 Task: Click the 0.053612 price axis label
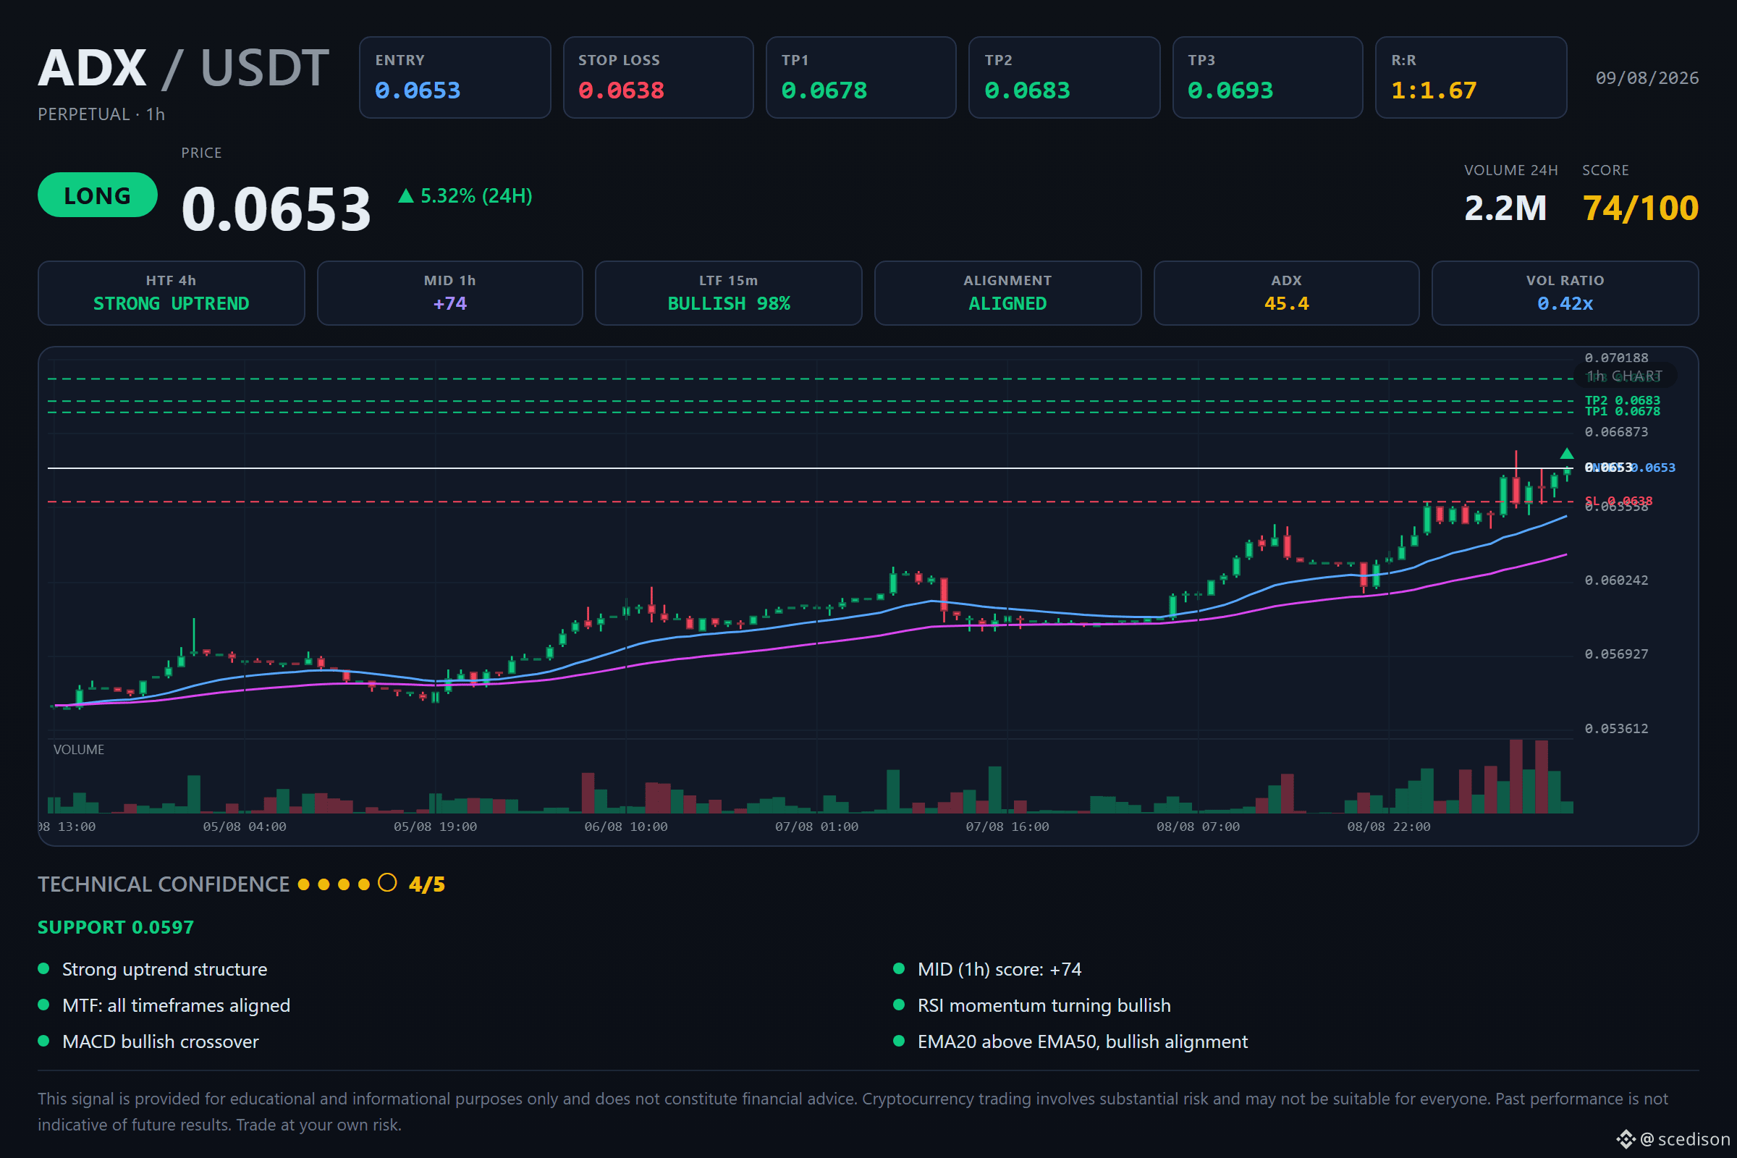[1616, 729]
